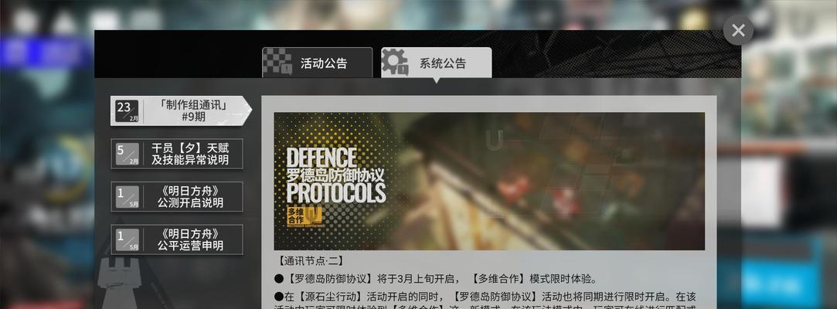This screenshot has height=309, width=837.
Task: Close the announcement window with the X
Action: point(738,30)
